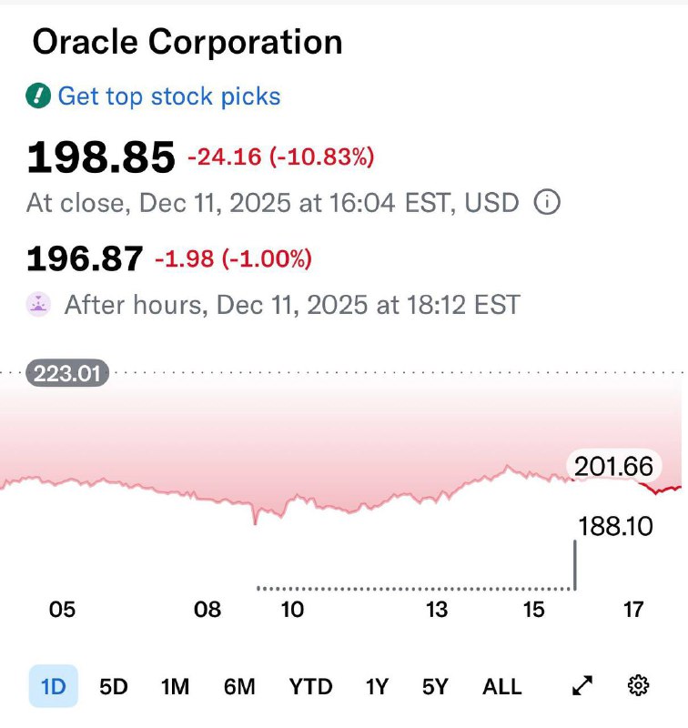688x728 pixels.
Task: Click the 201.66 price label on chart
Action: click(x=613, y=467)
